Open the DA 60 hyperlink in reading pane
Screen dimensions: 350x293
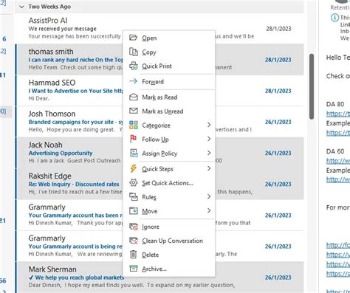[x=338, y=161]
